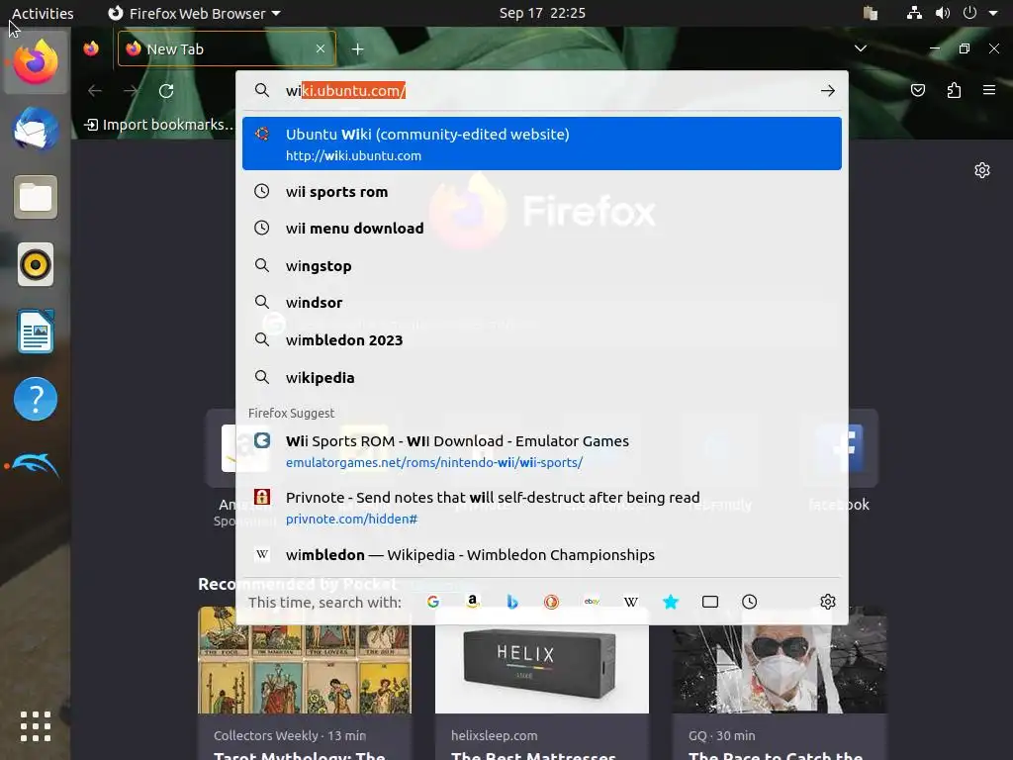Open Files manager from dock

pyautogui.click(x=36, y=197)
